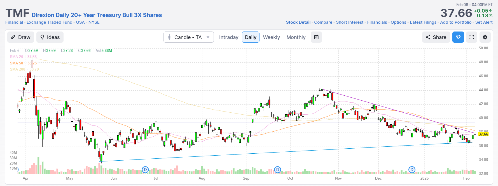Expand the Candle - TA chart type dropdown
The image size is (498, 186).
188,37
